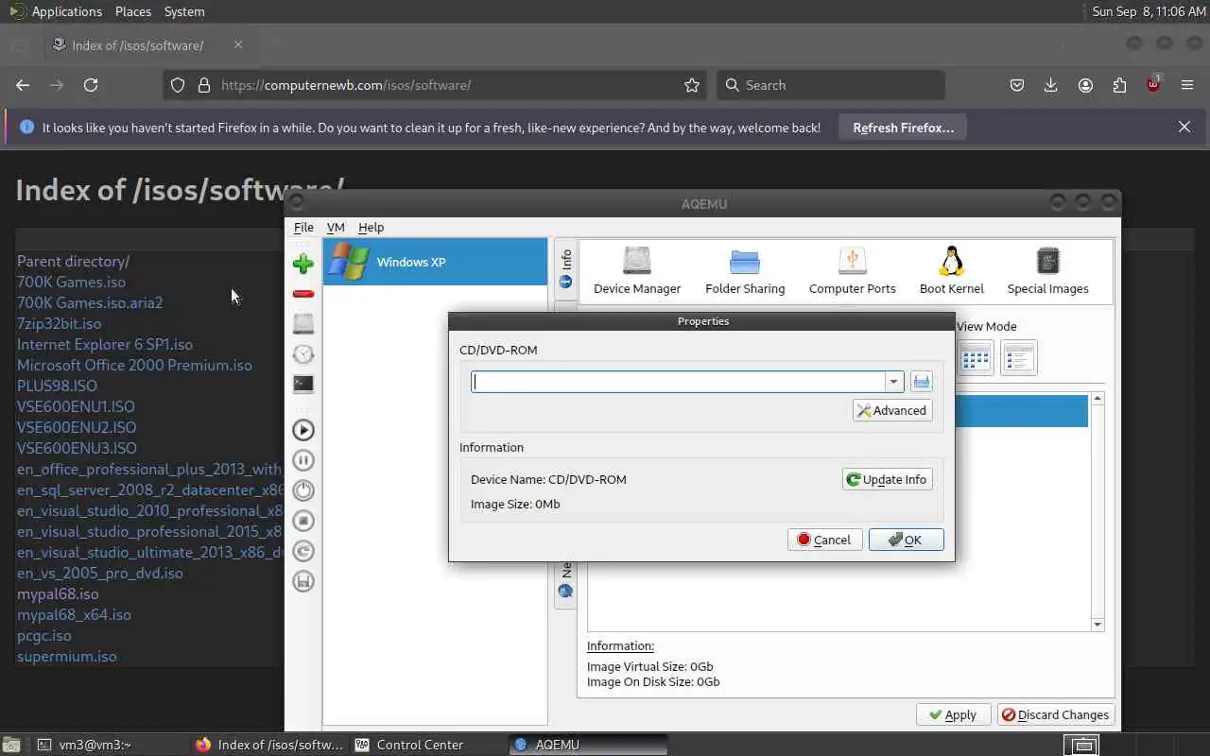
Task: Open the Parent directory/ link
Action: click(x=73, y=261)
